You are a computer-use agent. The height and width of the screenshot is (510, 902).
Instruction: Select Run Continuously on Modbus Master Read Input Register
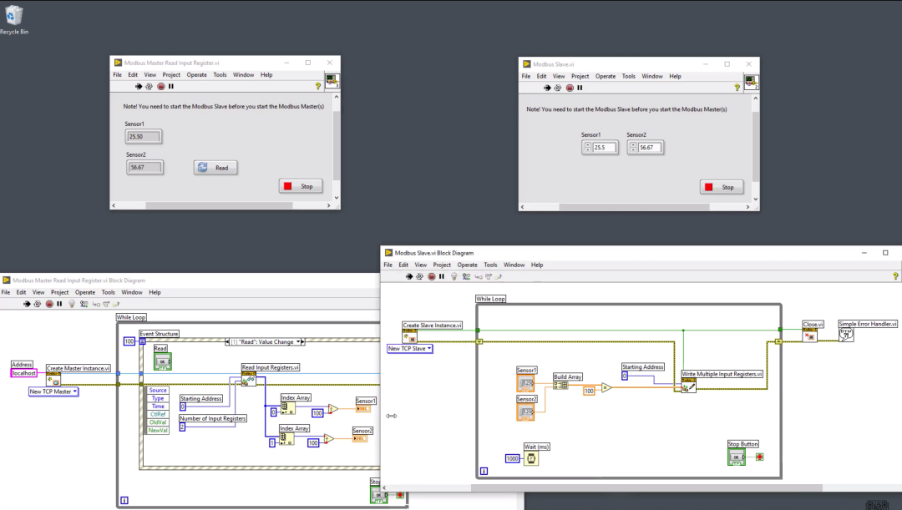tap(148, 86)
